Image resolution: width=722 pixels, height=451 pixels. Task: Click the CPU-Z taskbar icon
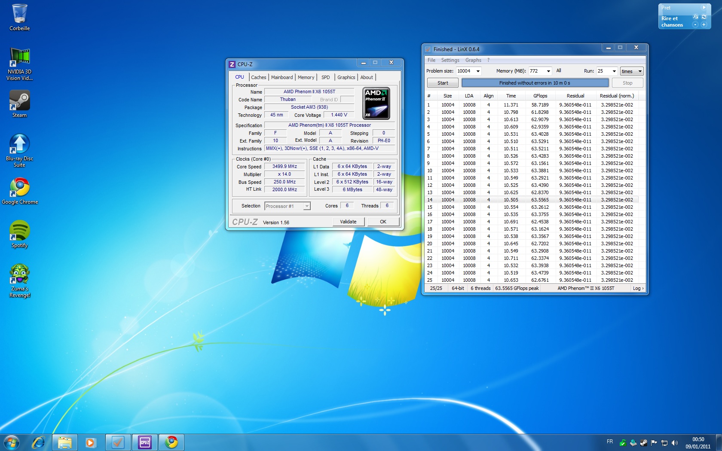click(145, 442)
